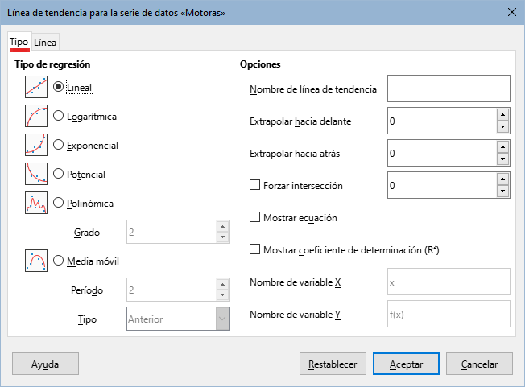
Task: Enable the Mostrar ecuación checkbox
Action: [256, 217]
